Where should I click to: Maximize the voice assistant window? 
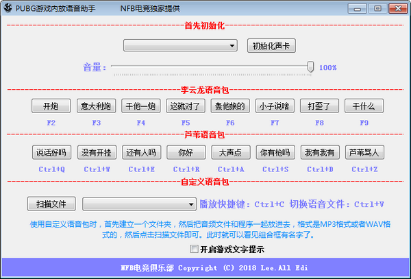tap(377, 9)
